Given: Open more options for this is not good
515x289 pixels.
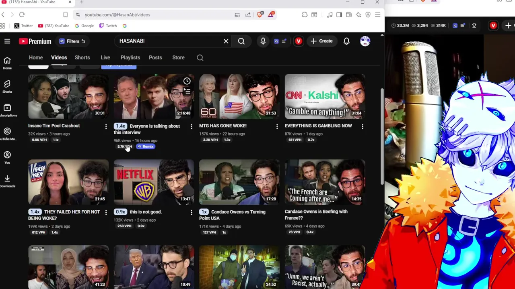Looking at the screenshot, I should click(x=191, y=212).
